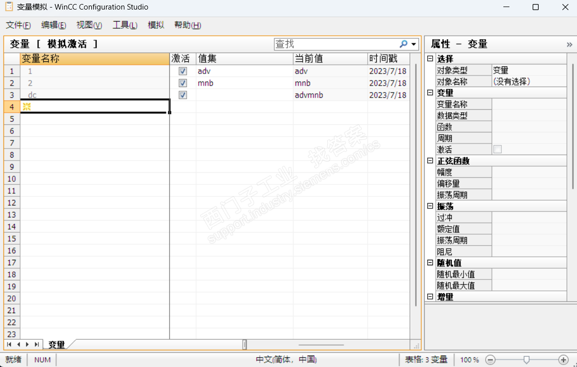Click the 激活 column header
The image size is (577, 367).
183,59
